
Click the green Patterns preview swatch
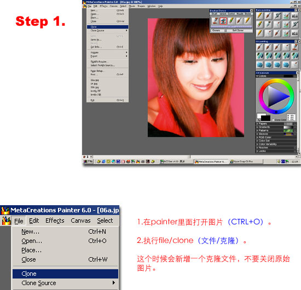[x=288, y=131]
